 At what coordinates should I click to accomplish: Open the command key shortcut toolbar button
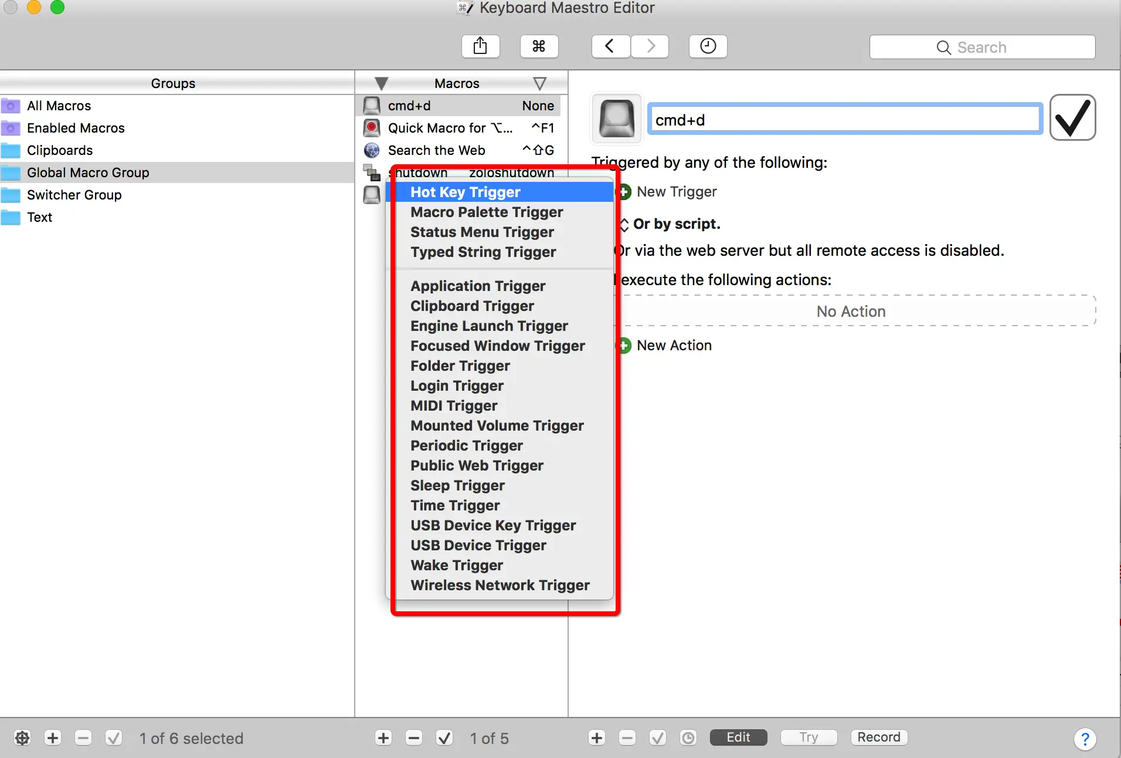(539, 46)
